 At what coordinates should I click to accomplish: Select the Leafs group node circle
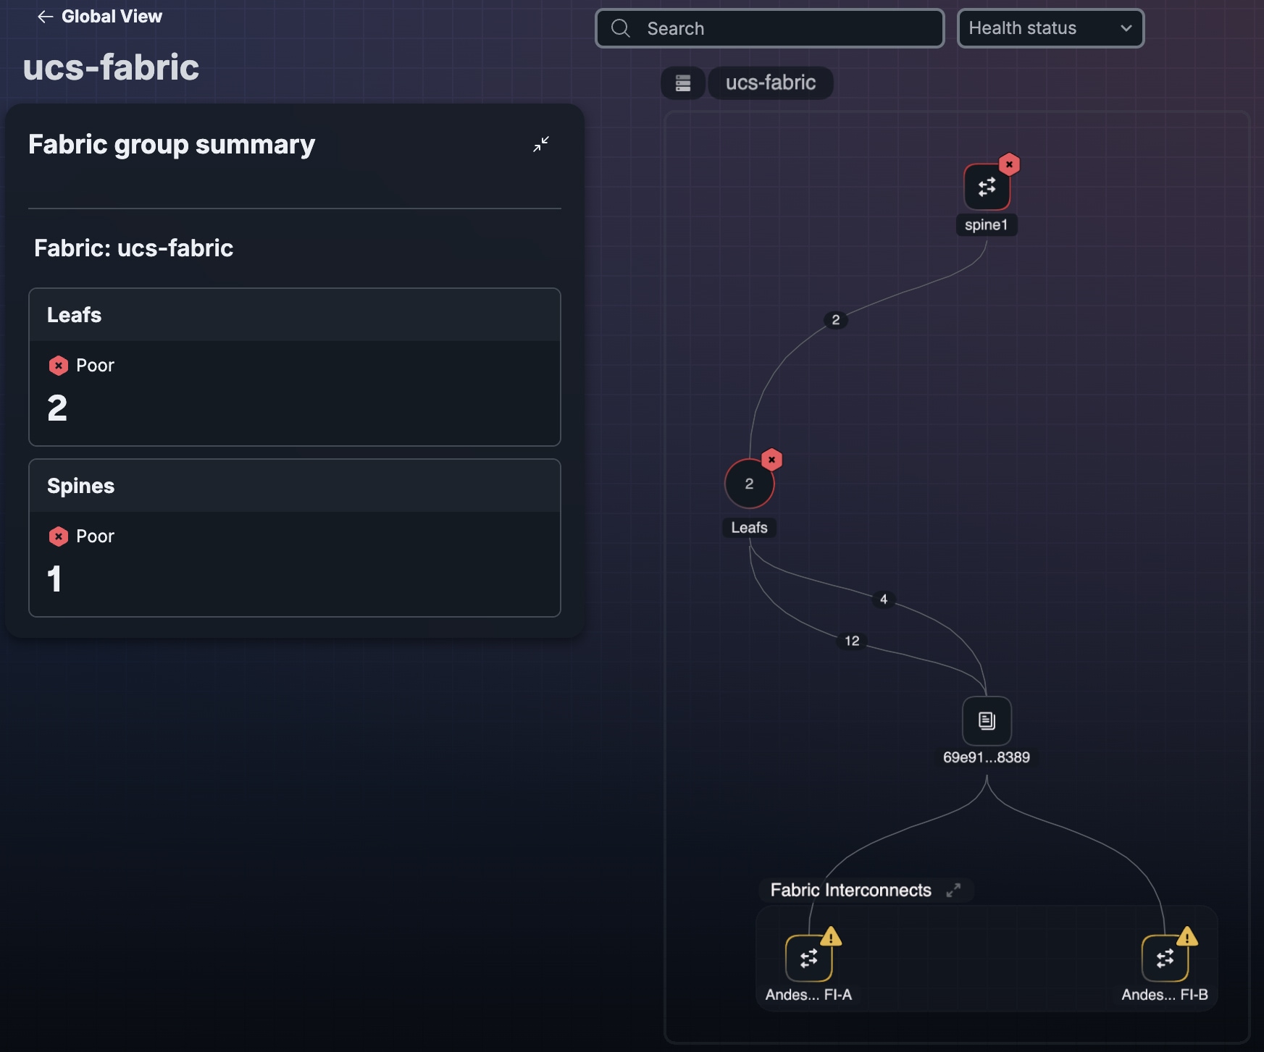(x=749, y=484)
